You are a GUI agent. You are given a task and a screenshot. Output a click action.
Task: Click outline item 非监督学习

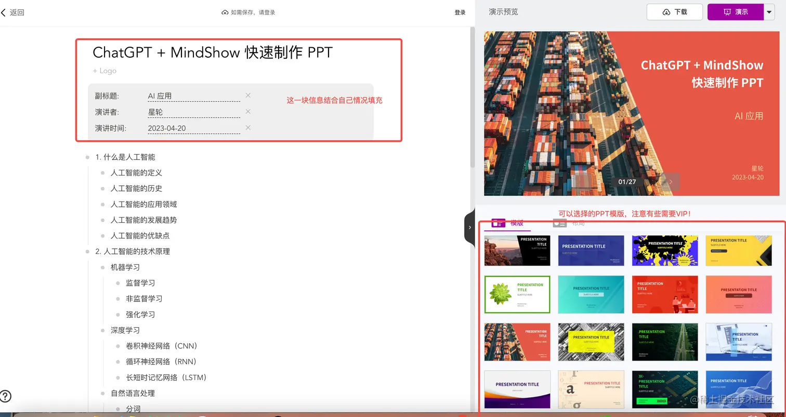pos(144,298)
